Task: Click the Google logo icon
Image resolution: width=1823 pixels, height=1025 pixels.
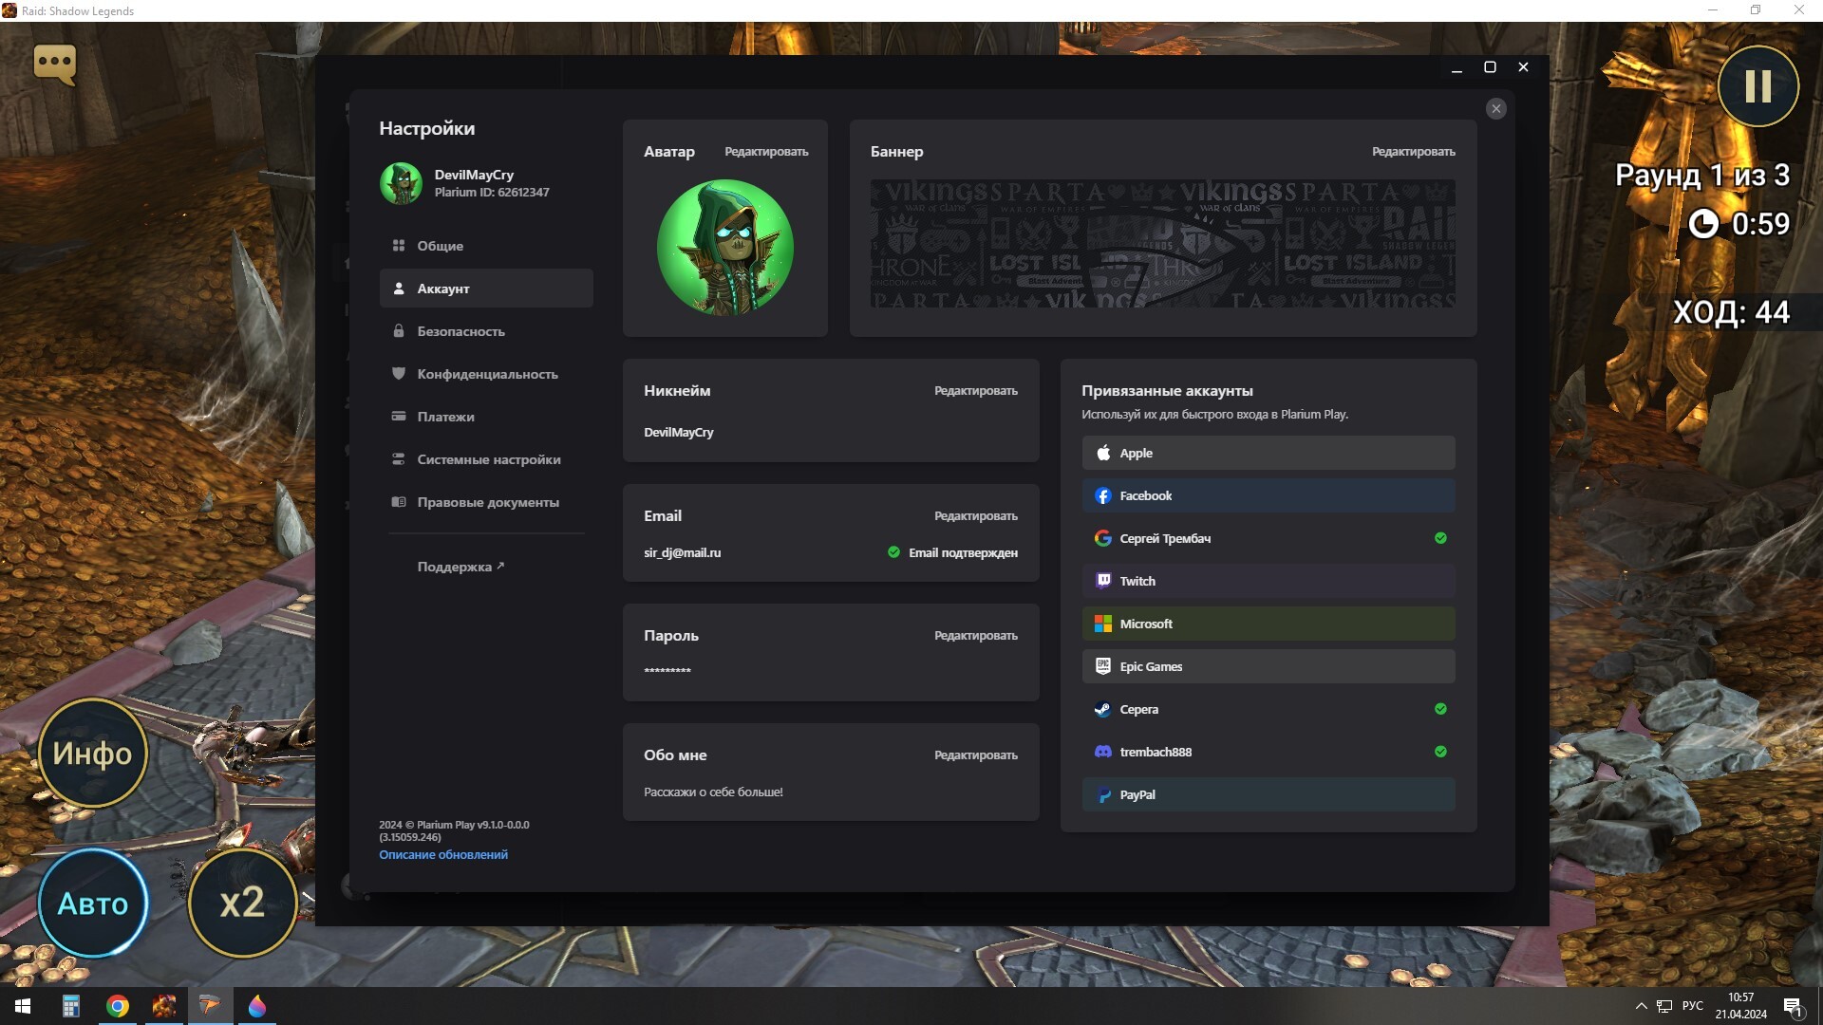Action: pyautogui.click(x=1103, y=538)
